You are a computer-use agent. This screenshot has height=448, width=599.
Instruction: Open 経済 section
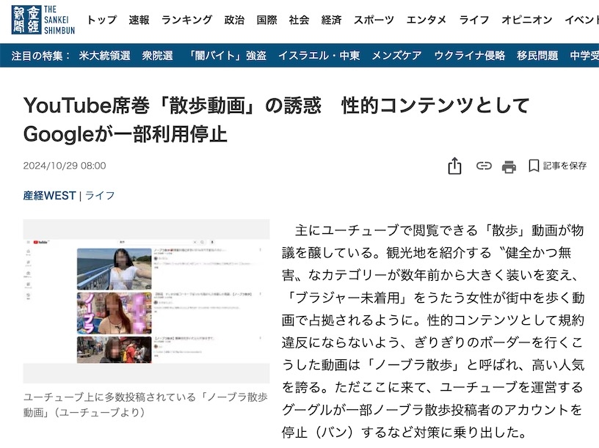coord(331,20)
